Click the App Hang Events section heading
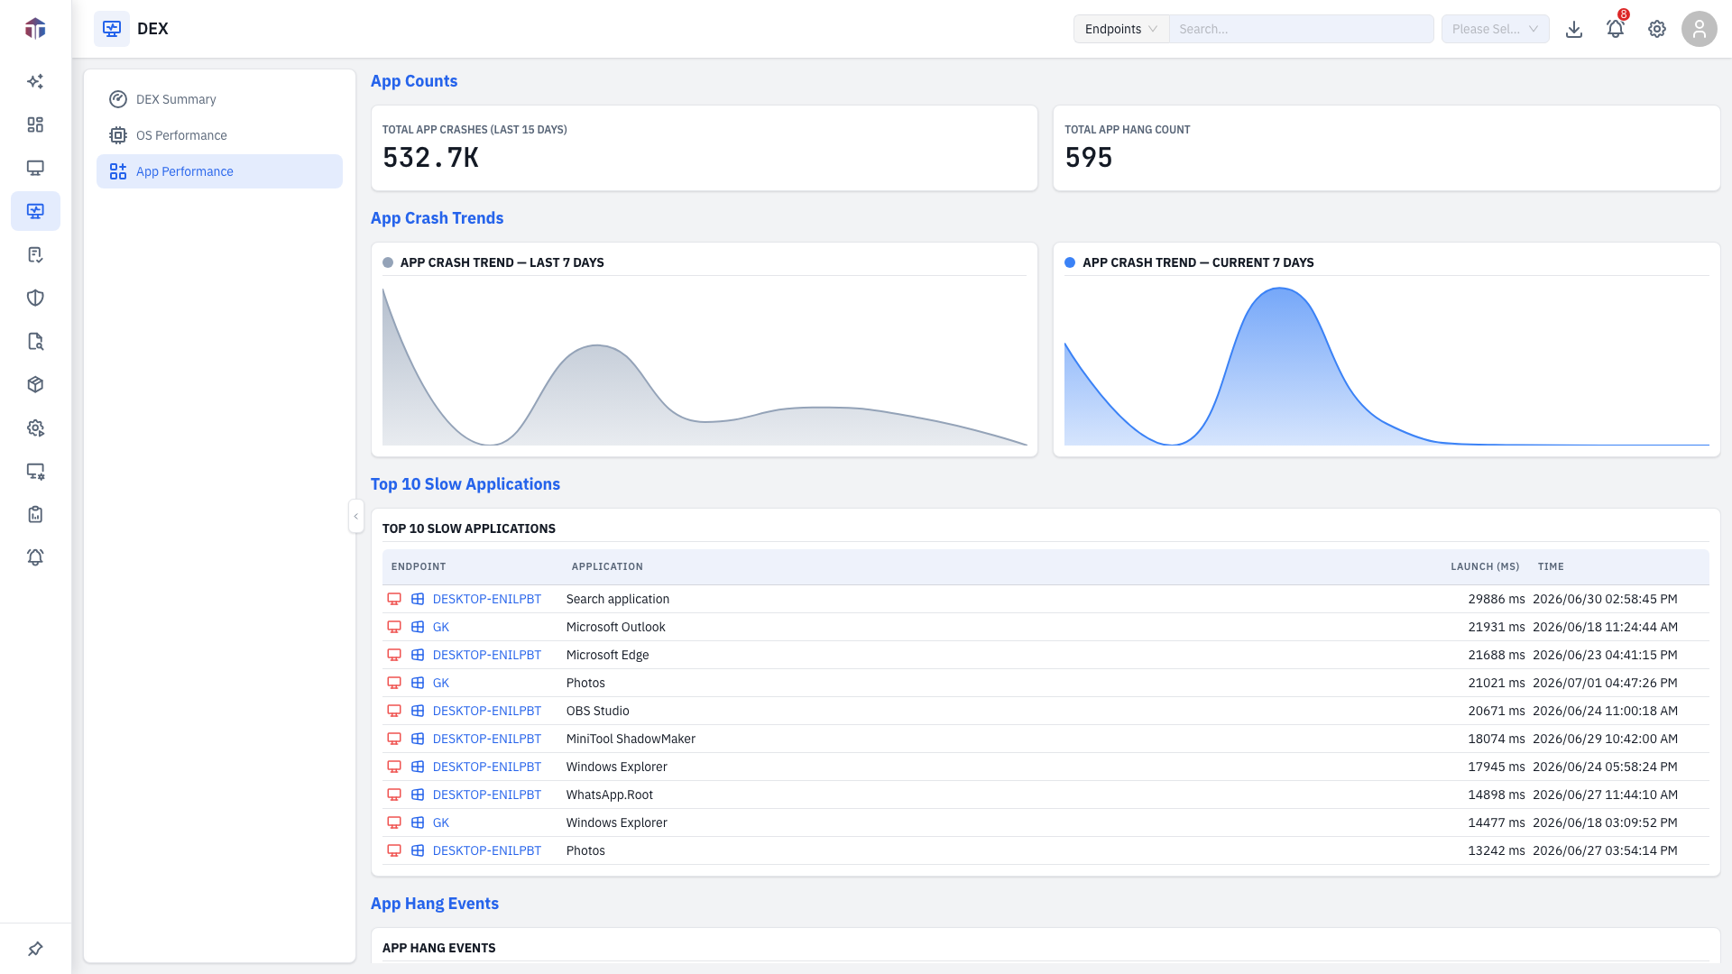 point(435,904)
